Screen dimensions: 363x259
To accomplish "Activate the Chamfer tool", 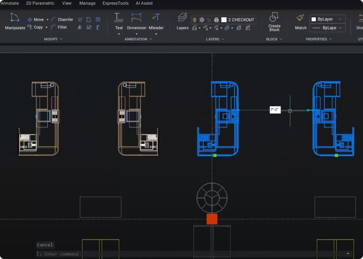I will [62, 19].
